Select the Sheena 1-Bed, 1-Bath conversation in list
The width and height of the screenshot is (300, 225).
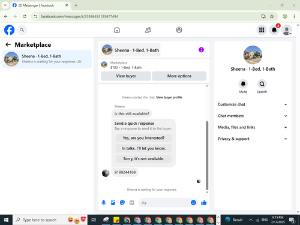coord(47,59)
